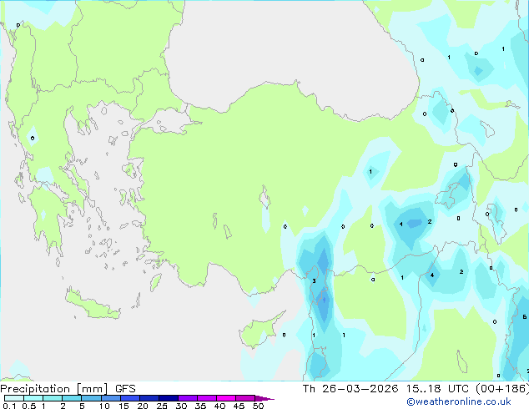This screenshot has width=529, height=409.
Task: Click the '10' legend scale label
Action: 104,406
